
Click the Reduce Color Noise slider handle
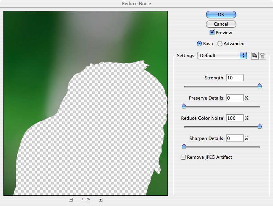coord(260,126)
